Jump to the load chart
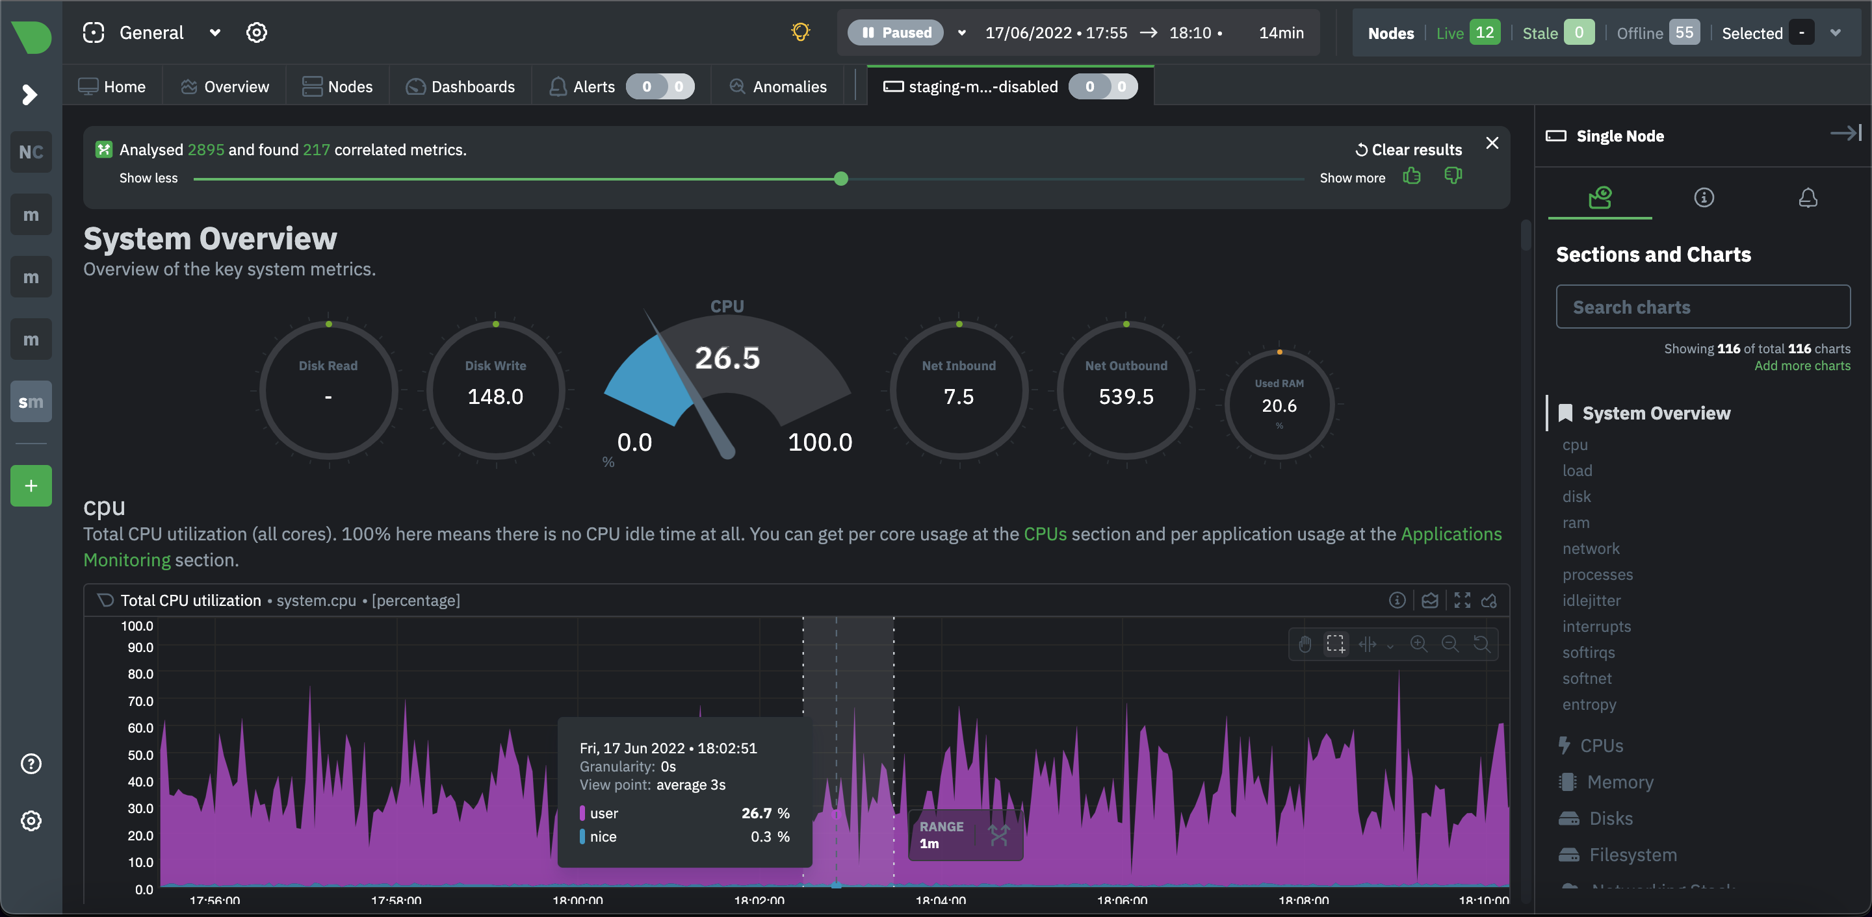Viewport: 1872px width, 917px height. coord(1577,470)
